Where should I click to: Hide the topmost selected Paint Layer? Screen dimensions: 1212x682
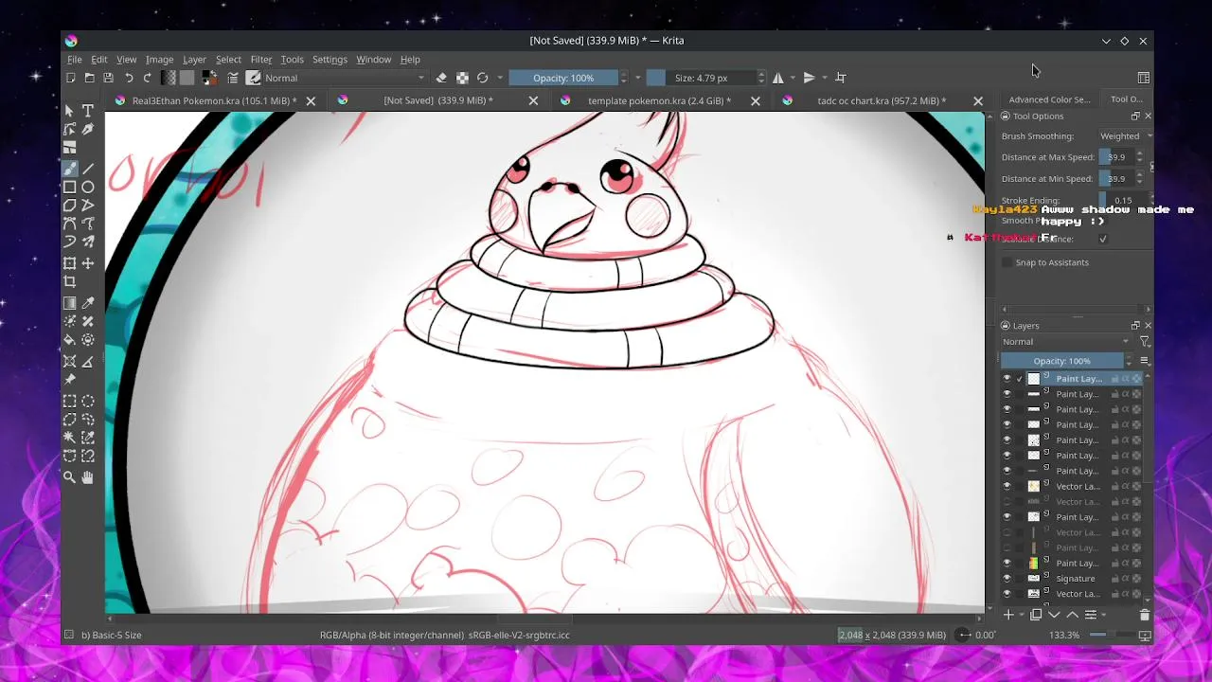coord(1007,379)
